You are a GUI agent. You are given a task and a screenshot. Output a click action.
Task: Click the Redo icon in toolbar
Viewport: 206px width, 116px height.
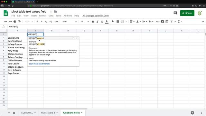[x=10, y=22]
